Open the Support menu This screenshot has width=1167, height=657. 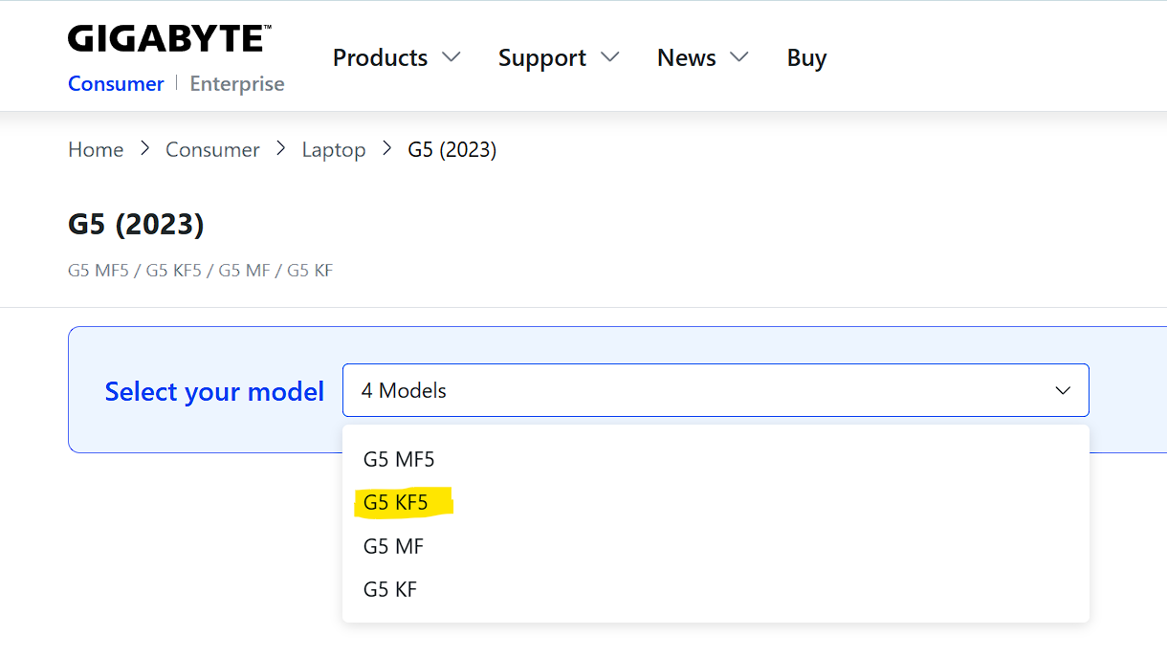[541, 58]
